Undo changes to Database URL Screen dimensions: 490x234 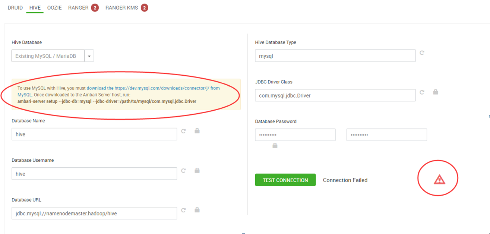(183, 210)
